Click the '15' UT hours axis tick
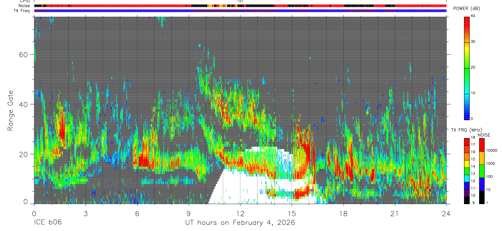This screenshot has width=502, height=231. (292, 213)
